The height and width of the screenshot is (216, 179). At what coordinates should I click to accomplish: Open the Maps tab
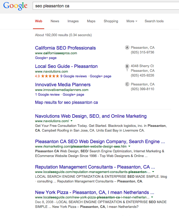(91, 21)
